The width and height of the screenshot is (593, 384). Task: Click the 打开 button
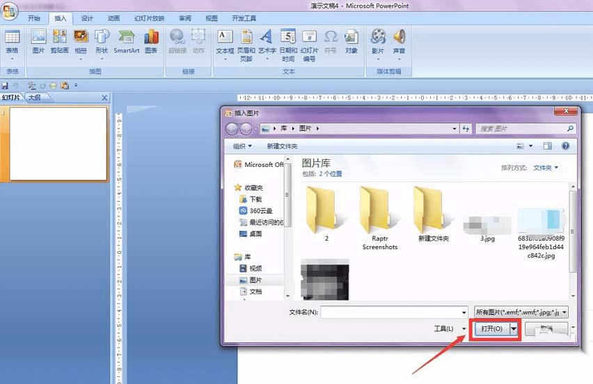[491, 329]
